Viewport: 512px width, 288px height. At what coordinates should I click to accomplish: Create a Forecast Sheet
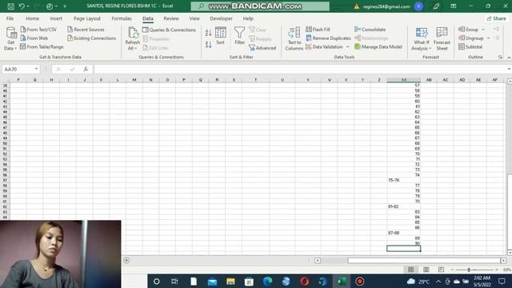tap(442, 38)
